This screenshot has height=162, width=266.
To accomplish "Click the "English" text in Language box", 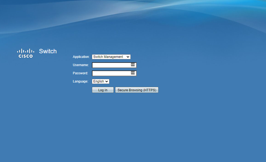I will point(98,81).
